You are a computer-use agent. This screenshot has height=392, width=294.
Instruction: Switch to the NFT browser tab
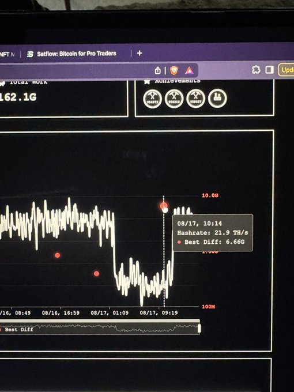(7, 54)
